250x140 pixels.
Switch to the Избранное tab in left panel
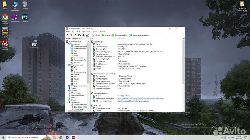click(x=76, y=39)
